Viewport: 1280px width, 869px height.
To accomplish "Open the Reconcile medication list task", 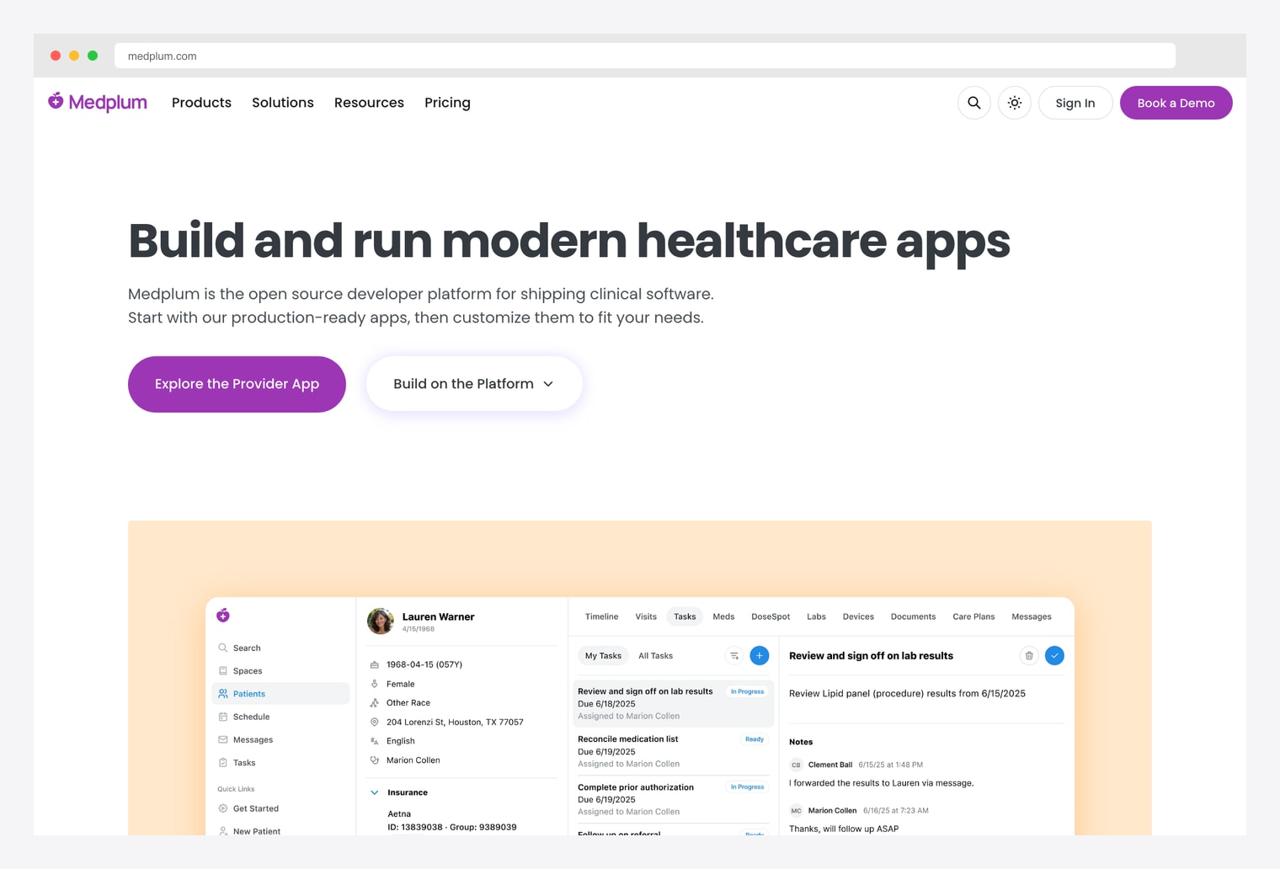I will point(673,751).
